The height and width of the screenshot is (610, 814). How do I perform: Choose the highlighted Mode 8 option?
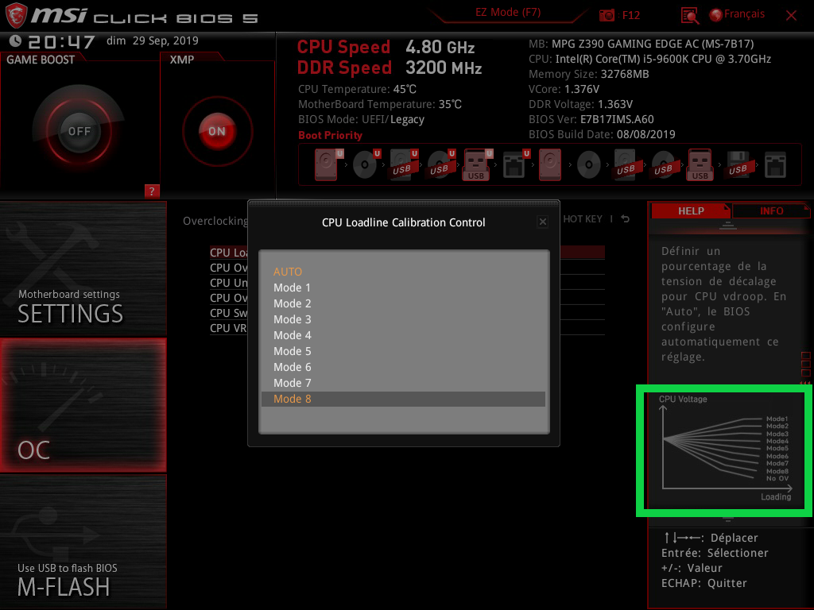pos(403,399)
